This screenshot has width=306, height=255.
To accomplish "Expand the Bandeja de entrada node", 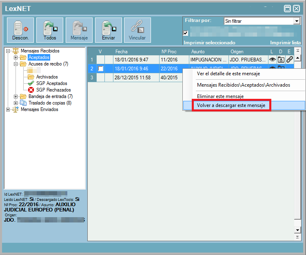I will click(16, 96).
